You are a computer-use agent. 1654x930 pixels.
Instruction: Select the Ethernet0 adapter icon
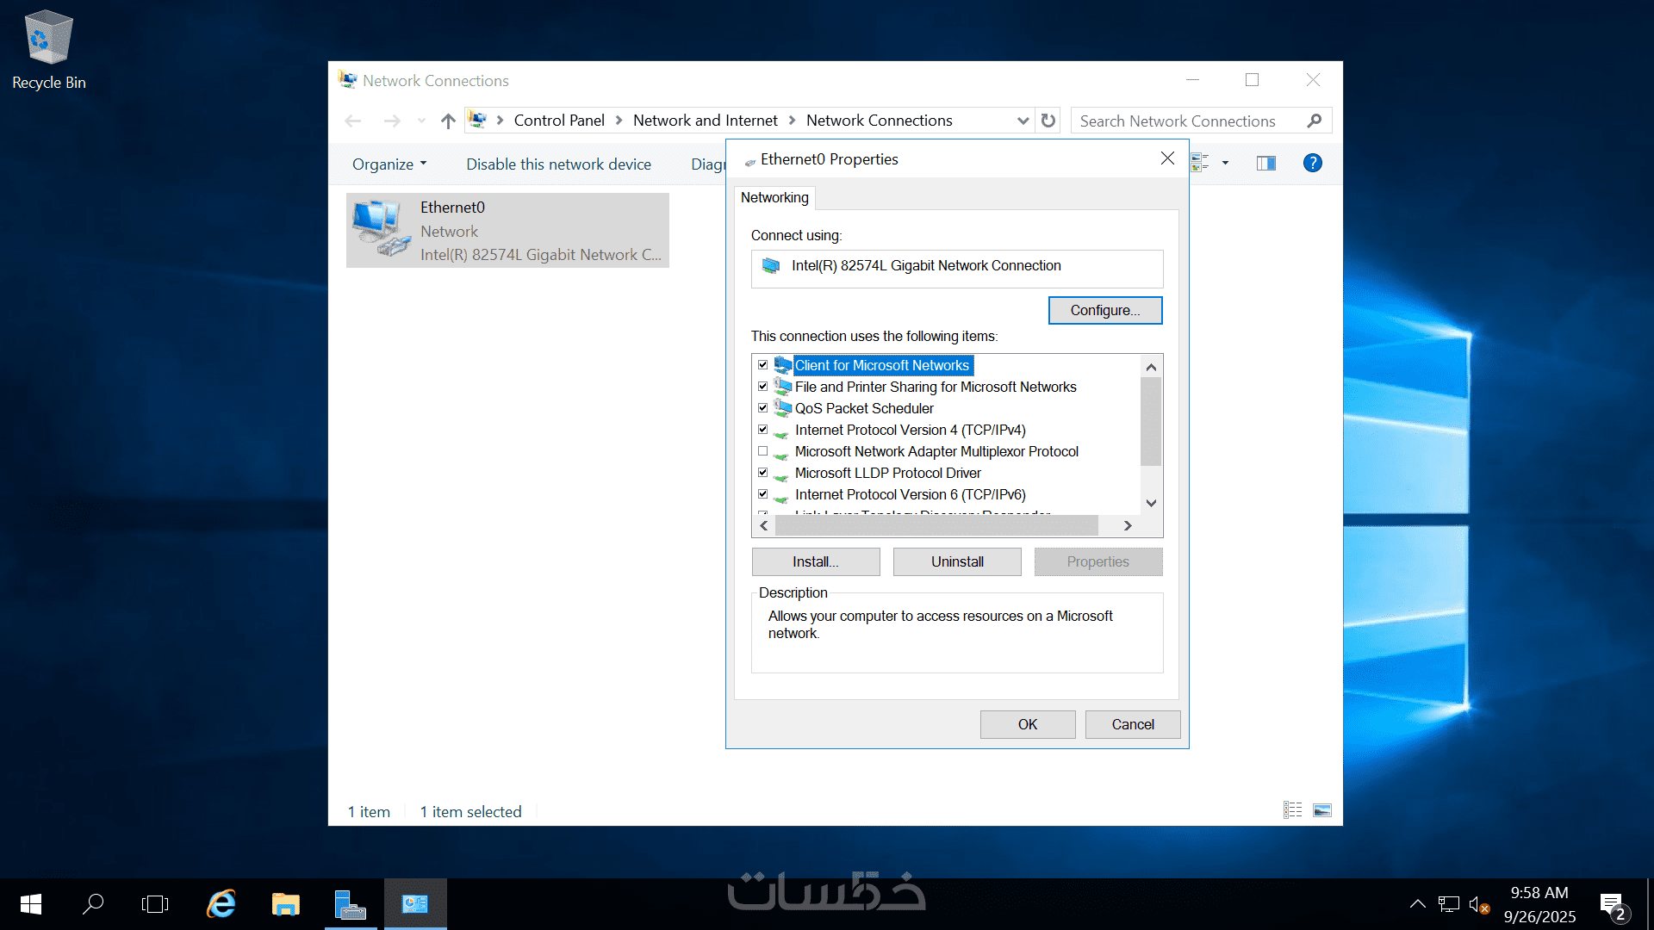(381, 229)
